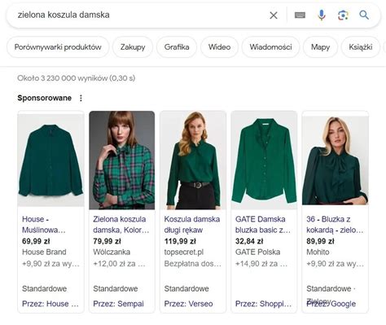Open Google Lens image search icon

[x=343, y=15]
